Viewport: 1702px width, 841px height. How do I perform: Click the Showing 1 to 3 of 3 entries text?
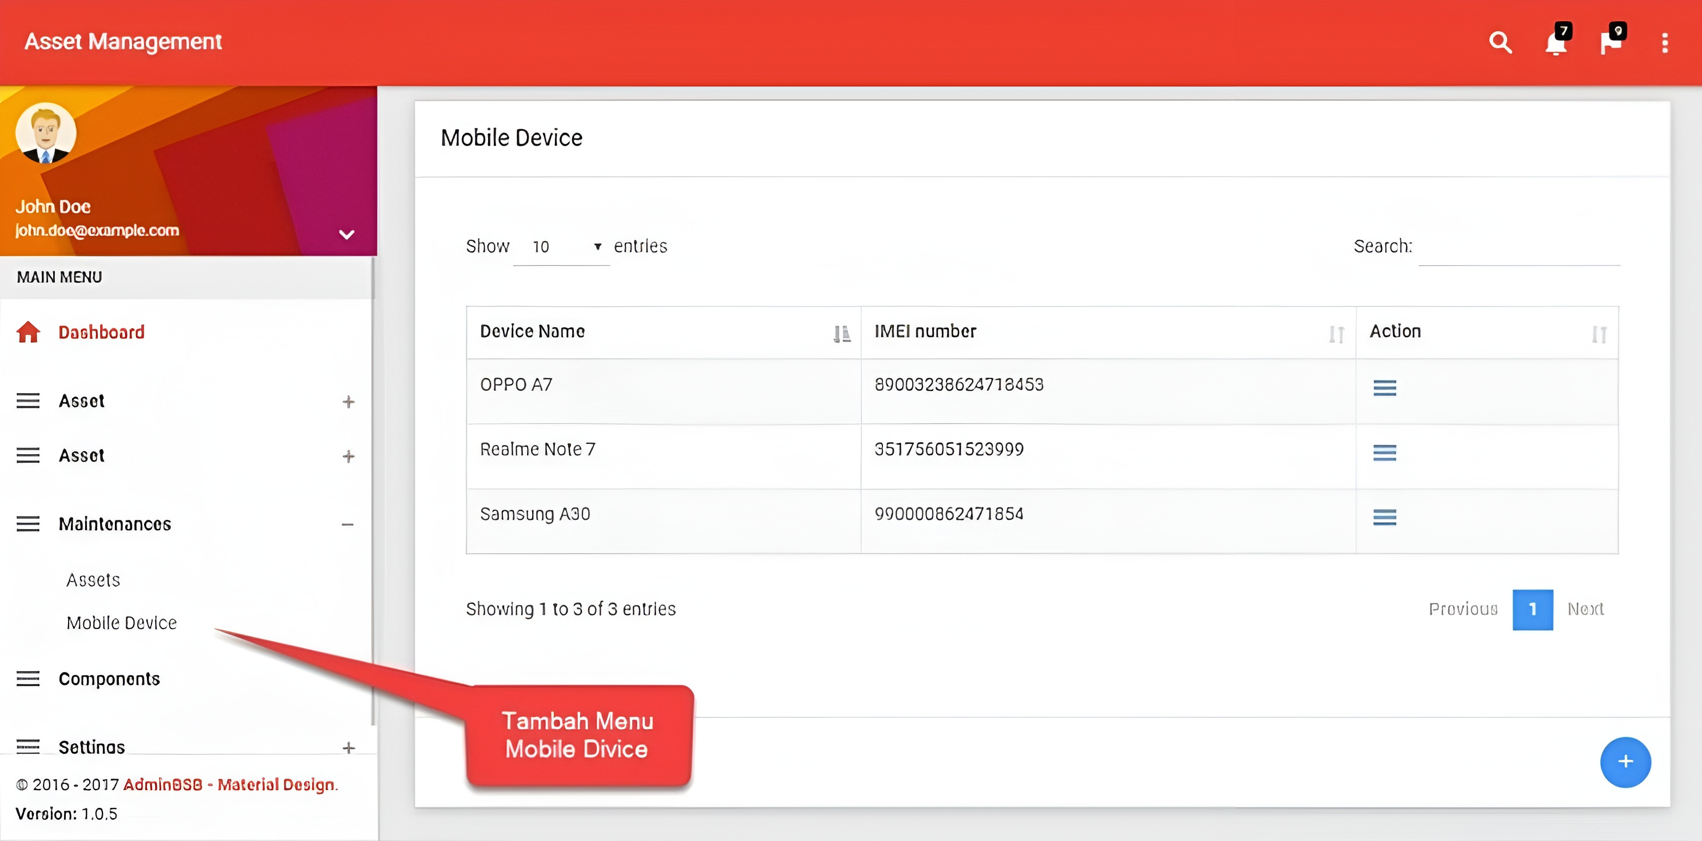(x=571, y=609)
